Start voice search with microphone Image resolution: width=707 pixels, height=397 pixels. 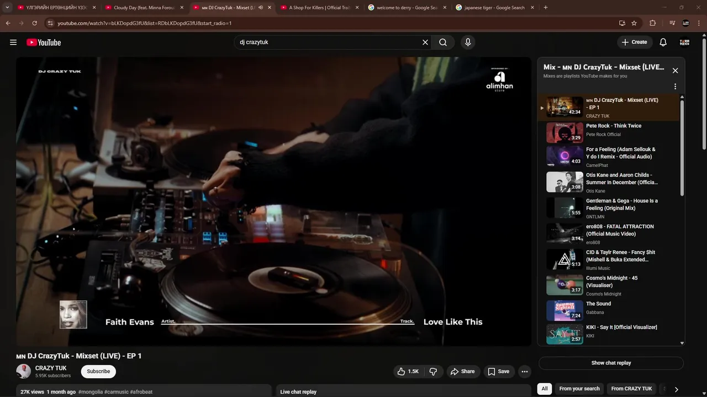click(x=468, y=42)
